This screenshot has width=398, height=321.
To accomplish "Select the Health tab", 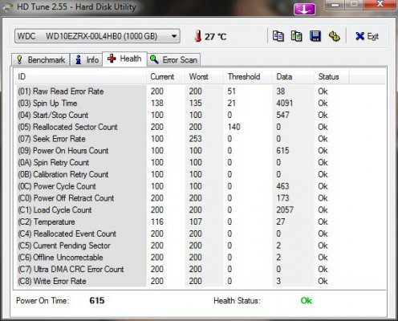I will [x=124, y=59].
